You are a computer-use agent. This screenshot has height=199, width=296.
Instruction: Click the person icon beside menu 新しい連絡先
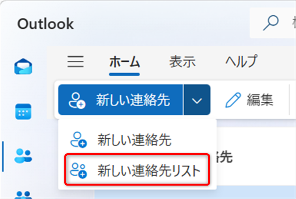coord(79,140)
